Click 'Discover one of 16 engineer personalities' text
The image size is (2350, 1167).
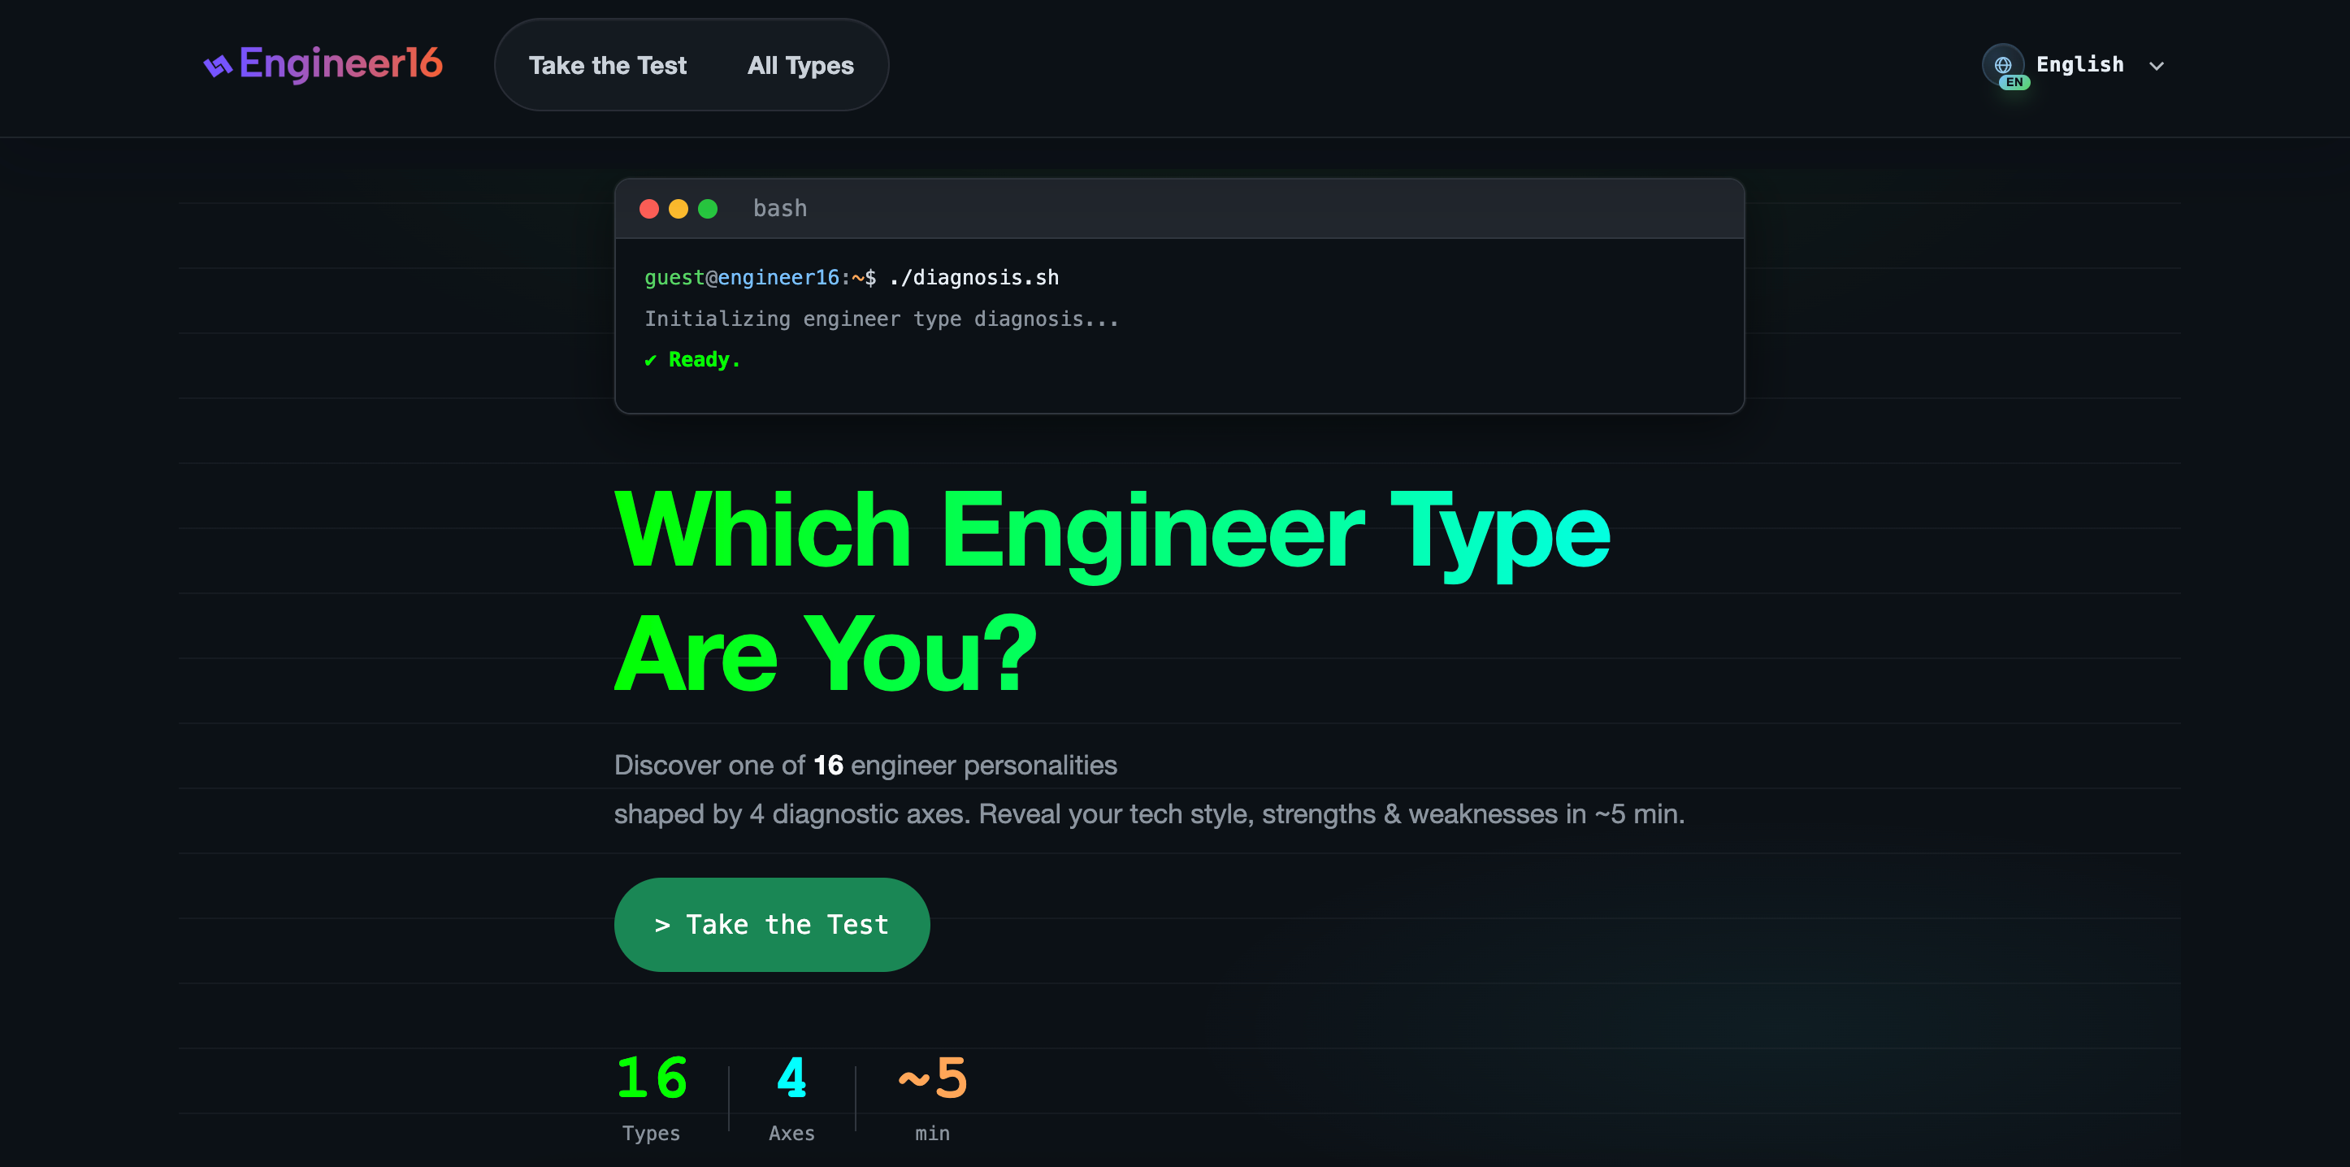pyautogui.click(x=865, y=765)
